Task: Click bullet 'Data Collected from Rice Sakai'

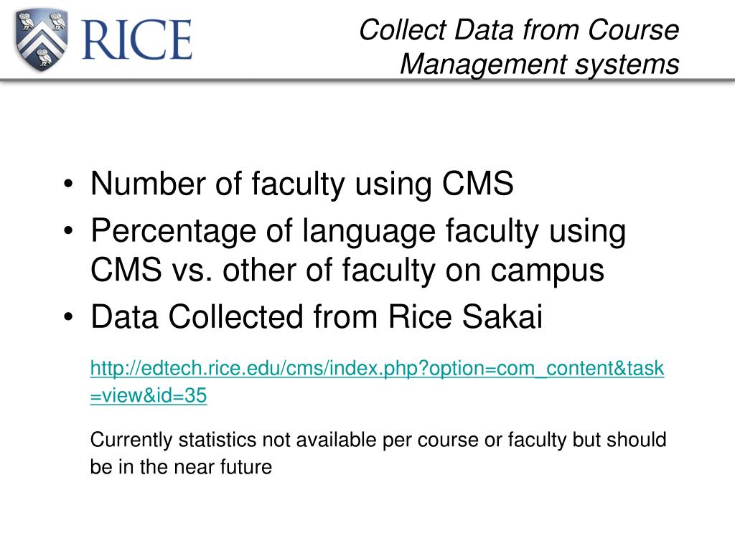Action: pyautogui.click(x=317, y=316)
